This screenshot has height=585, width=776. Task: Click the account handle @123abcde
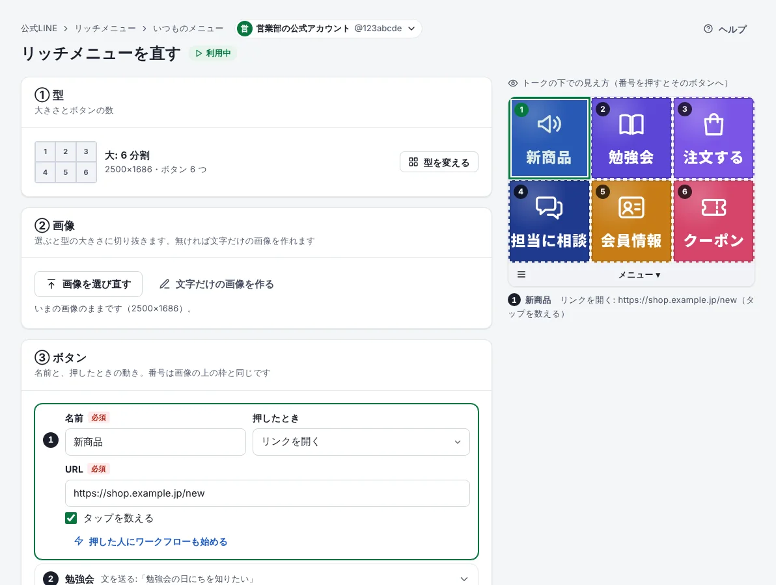(x=378, y=29)
